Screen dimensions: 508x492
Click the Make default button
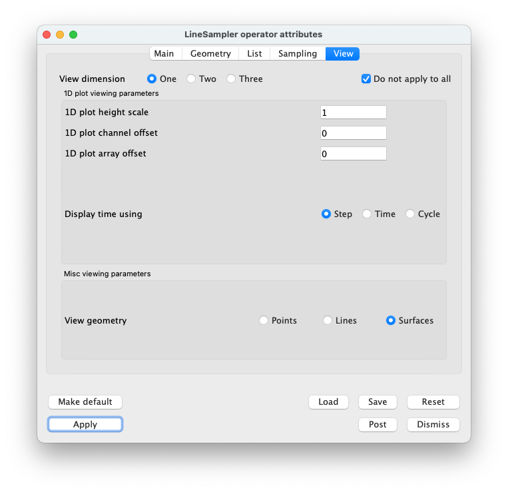(x=85, y=402)
